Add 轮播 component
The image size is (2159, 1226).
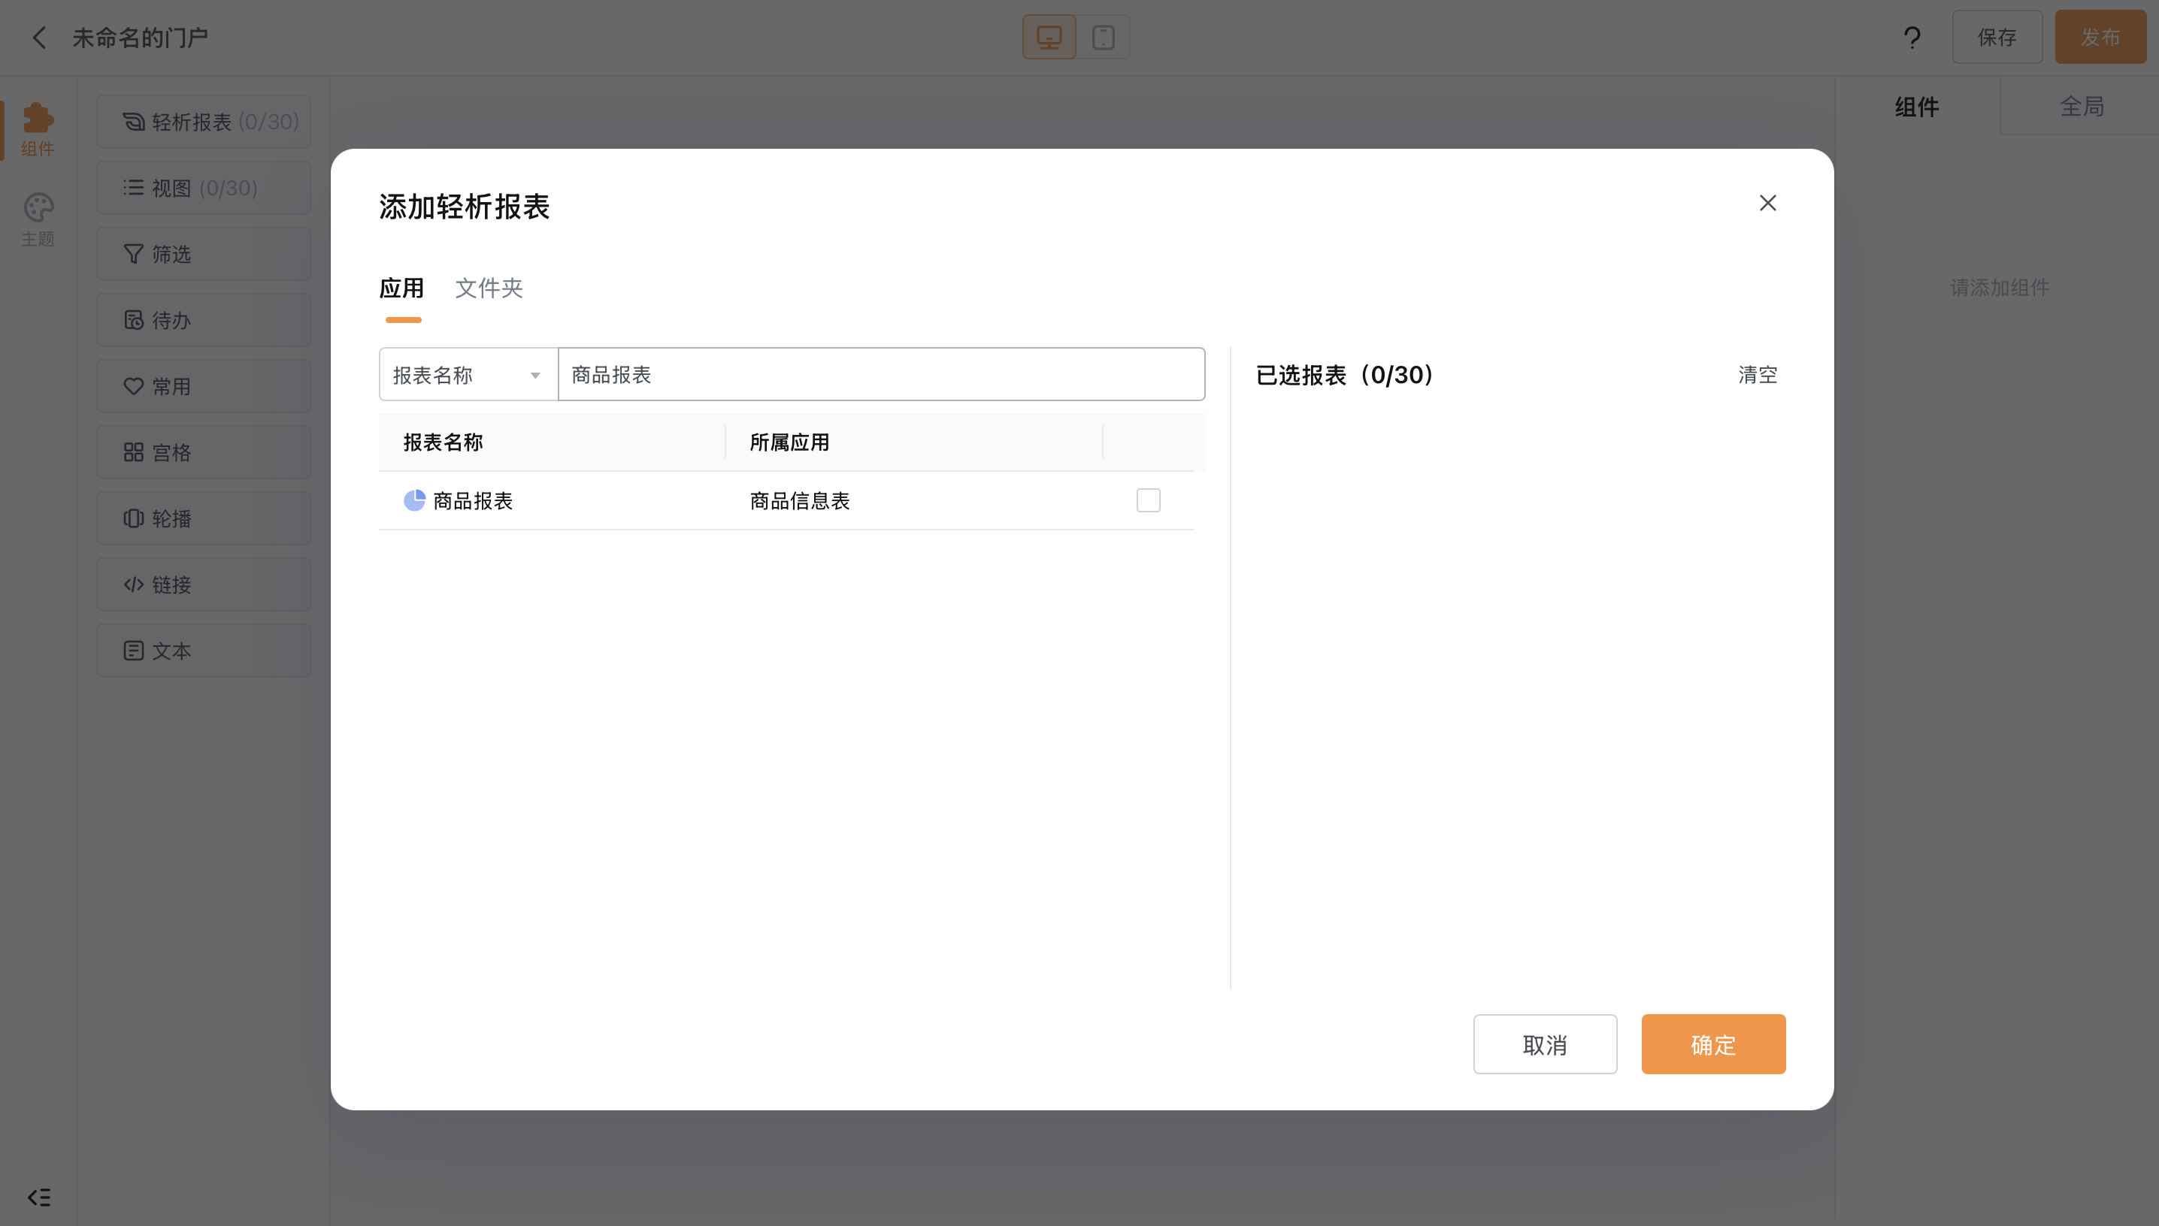point(204,518)
